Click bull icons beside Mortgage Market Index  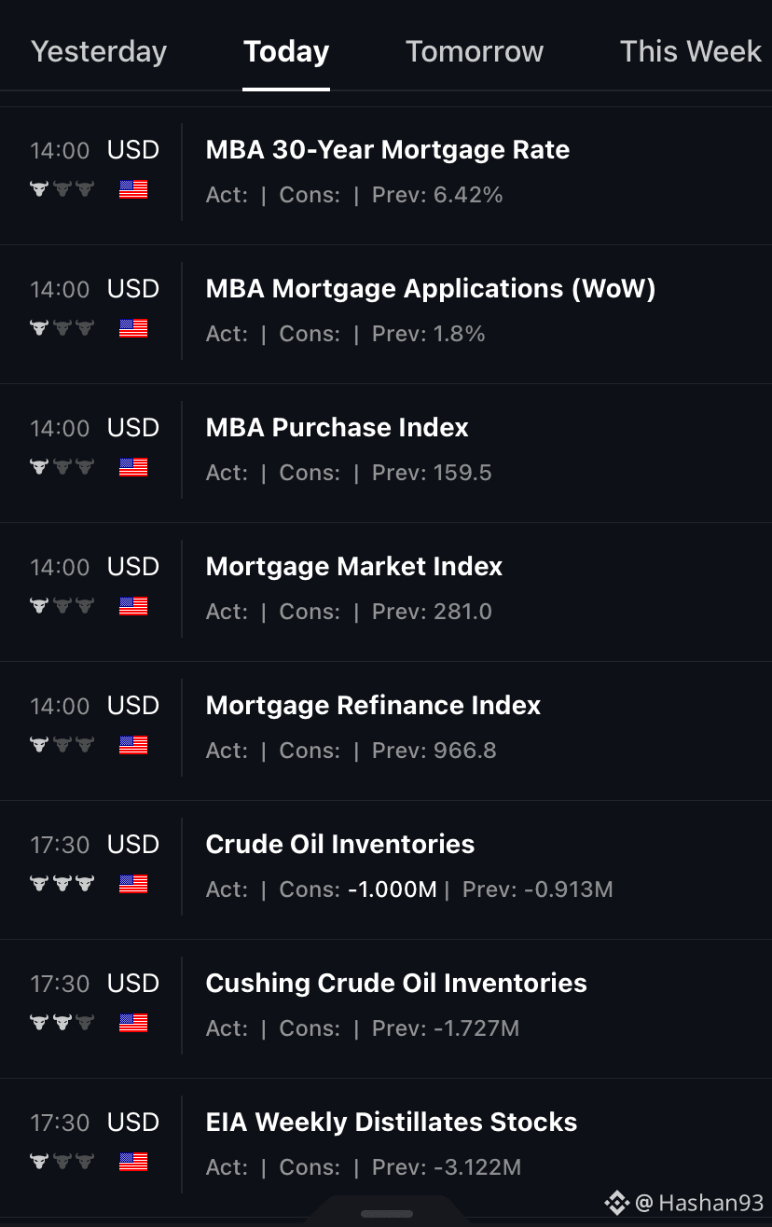pos(62,606)
